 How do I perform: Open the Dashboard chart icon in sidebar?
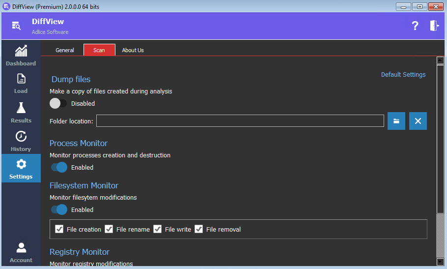tap(21, 51)
